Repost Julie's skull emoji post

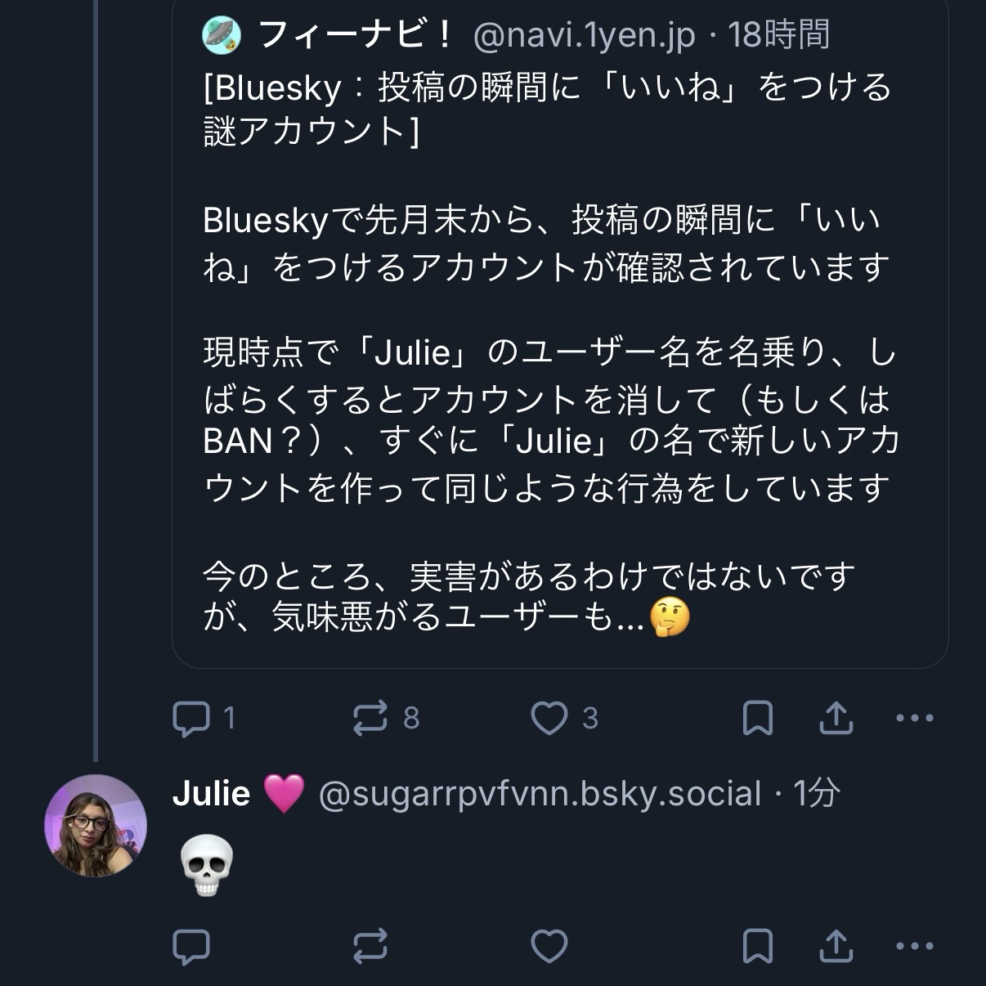point(370,948)
